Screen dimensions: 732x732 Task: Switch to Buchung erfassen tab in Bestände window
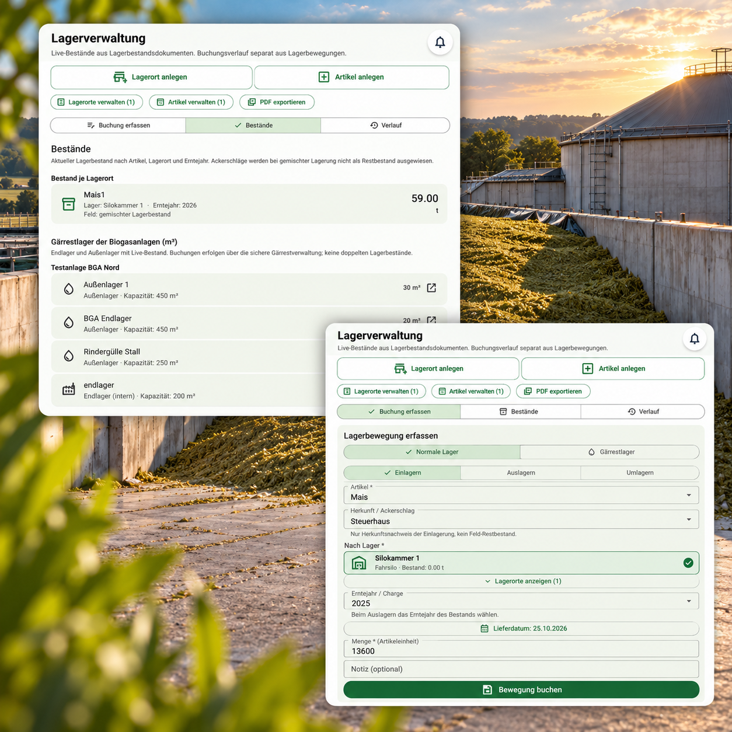click(118, 126)
